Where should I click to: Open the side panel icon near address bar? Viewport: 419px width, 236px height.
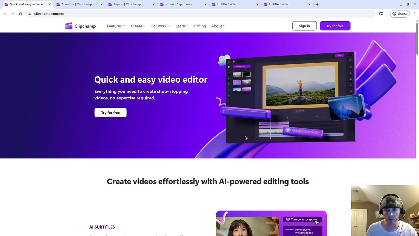(x=381, y=14)
